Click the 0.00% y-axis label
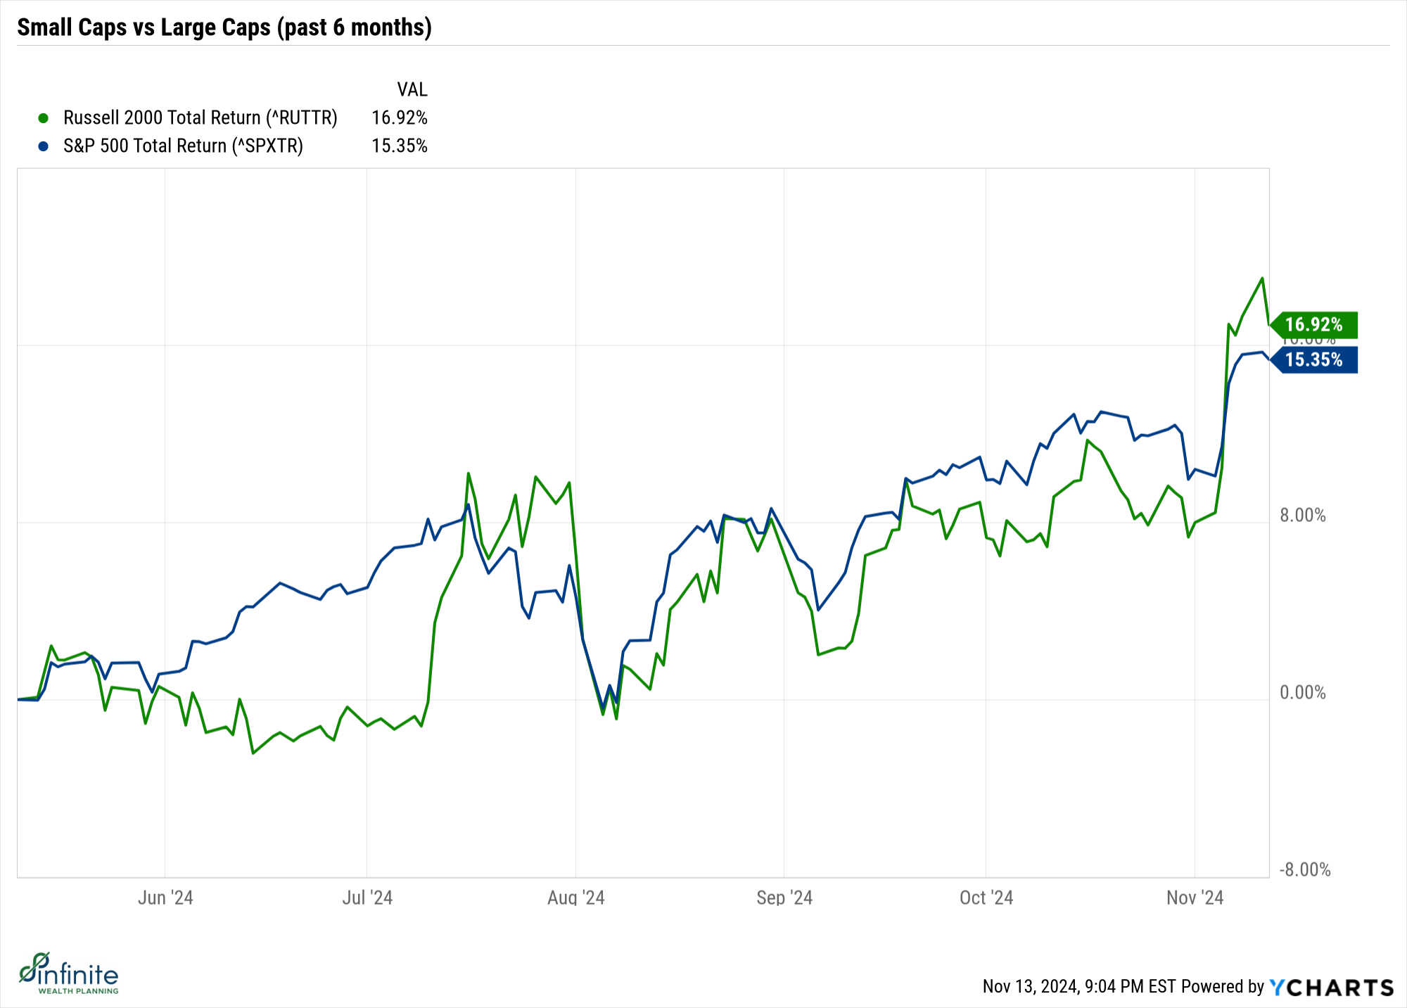Screen dimensions: 1407x1008 coord(1302,693)
